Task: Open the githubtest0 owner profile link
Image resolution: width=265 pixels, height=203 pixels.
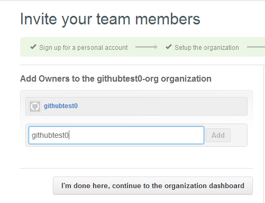Action: click(x=61, y=106)
